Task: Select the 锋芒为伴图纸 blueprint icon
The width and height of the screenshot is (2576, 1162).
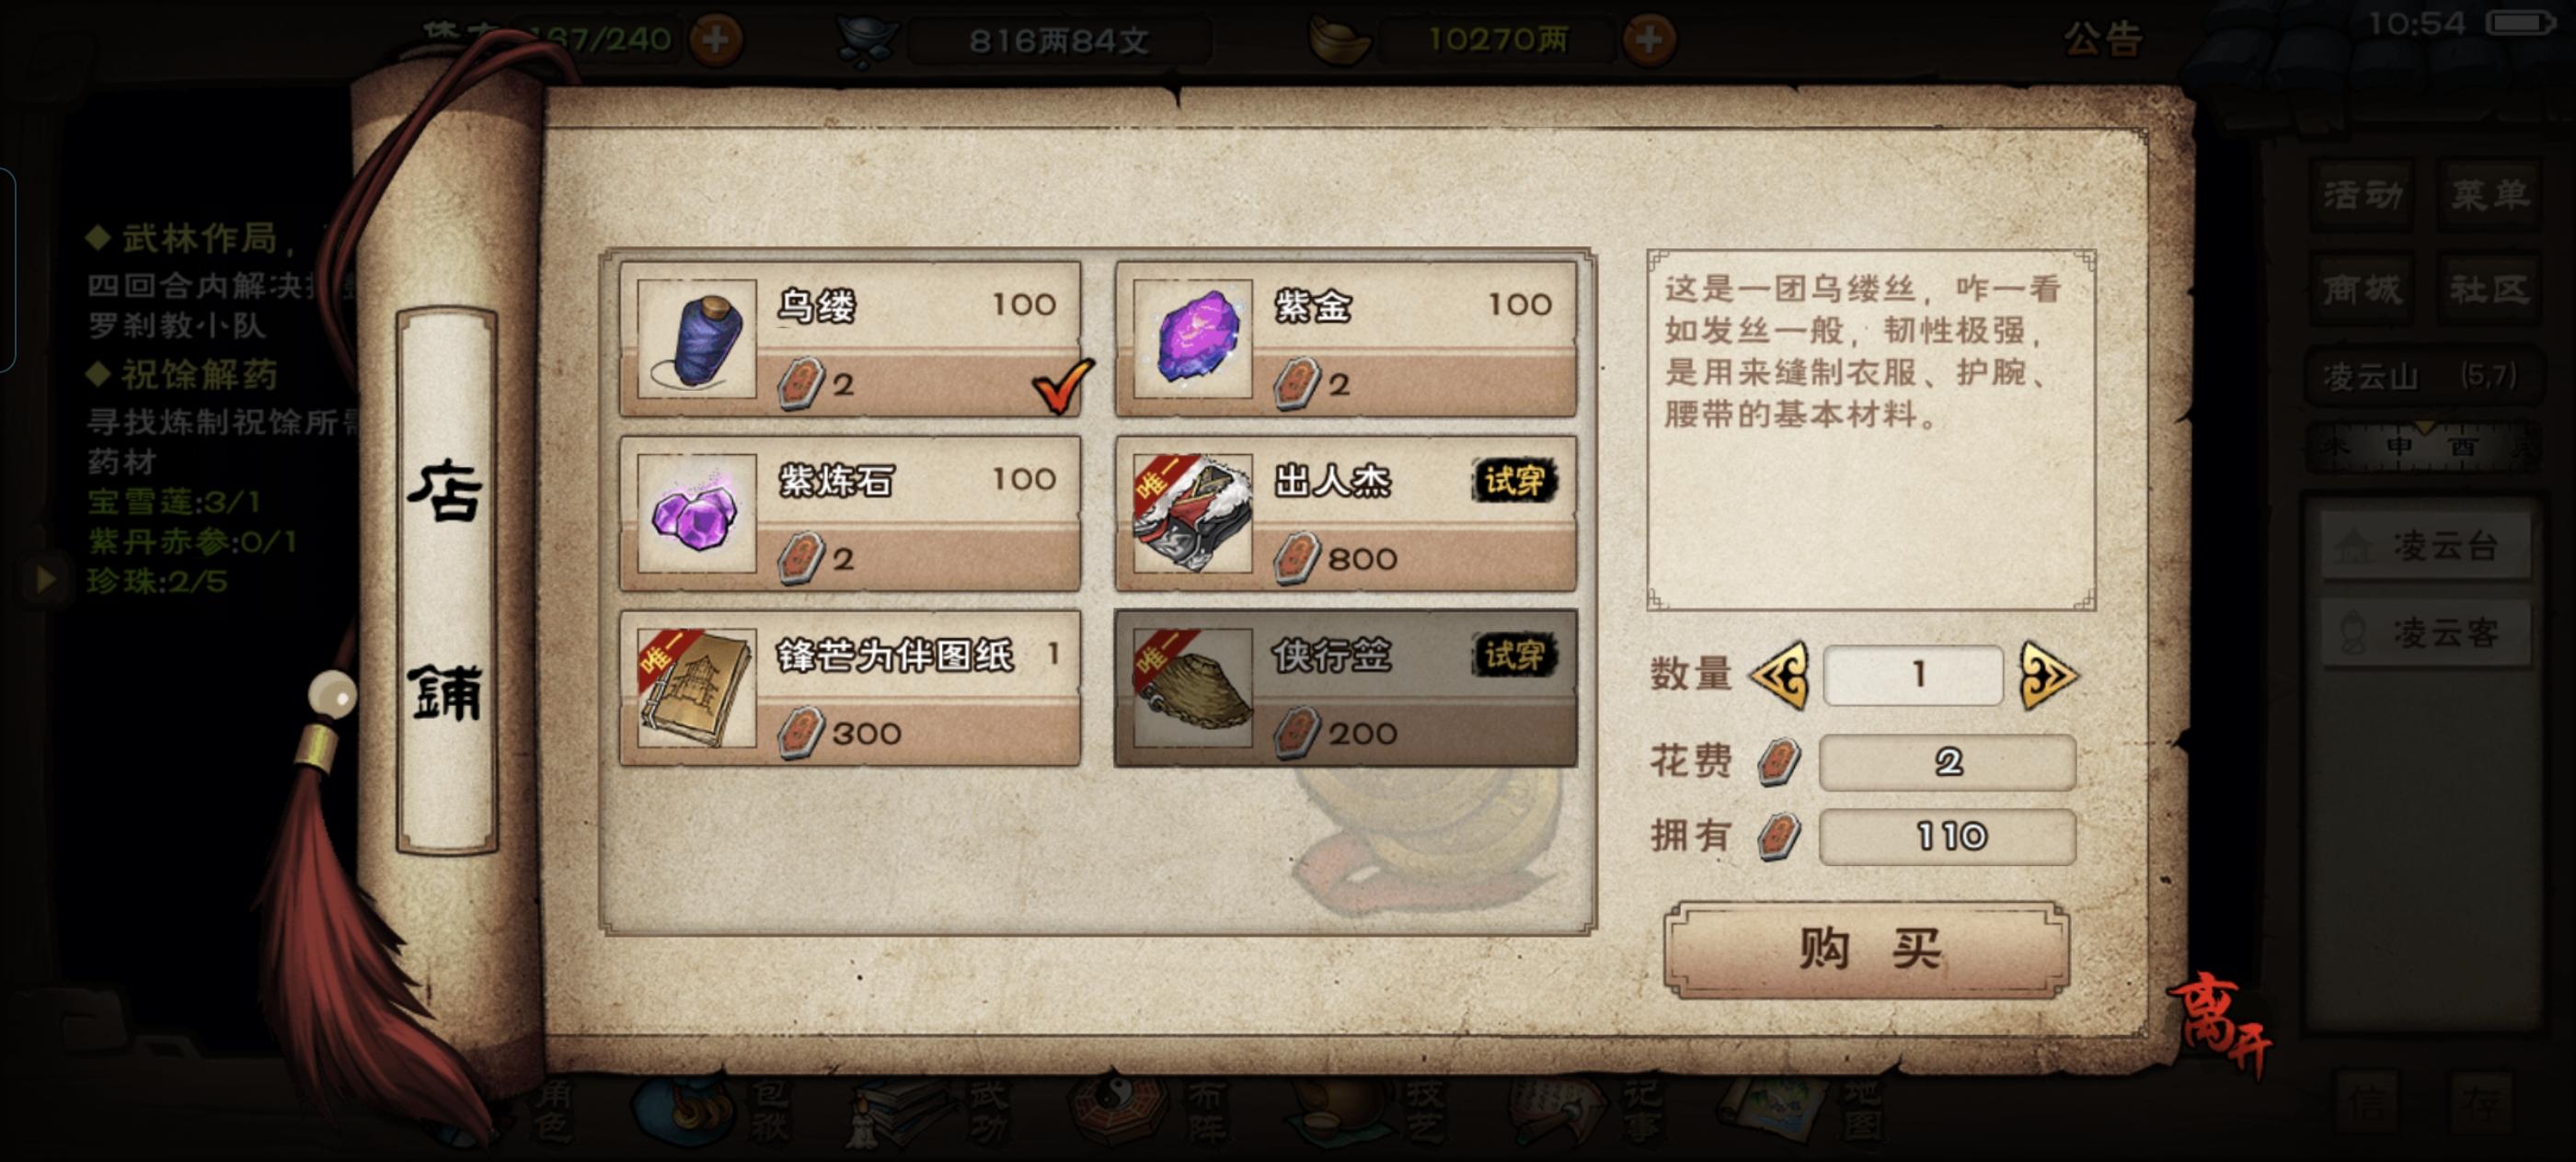Action: coord(696,689)
